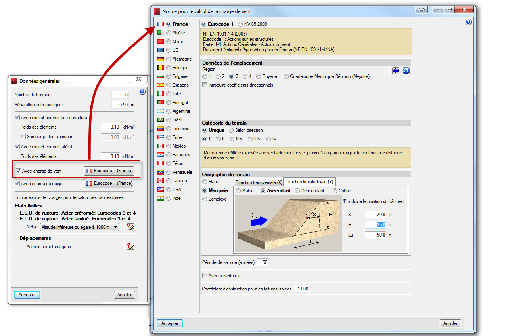The height and width of the screenshot is (336, 512).
Task: Open the globe map icon for Région
Action: point(406,71)
